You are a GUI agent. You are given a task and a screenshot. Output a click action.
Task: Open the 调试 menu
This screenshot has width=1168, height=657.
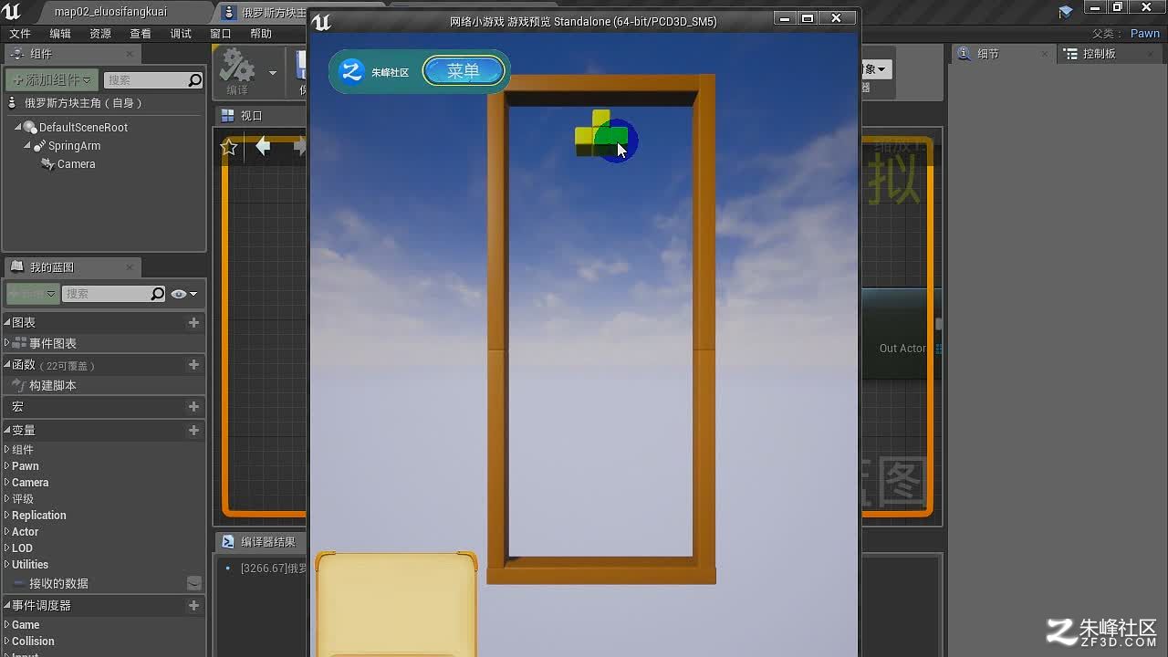181,34
